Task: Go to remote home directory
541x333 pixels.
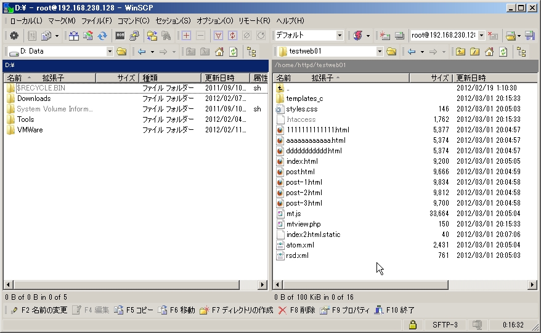Action: pyautogui.click(x=489, y=52)
